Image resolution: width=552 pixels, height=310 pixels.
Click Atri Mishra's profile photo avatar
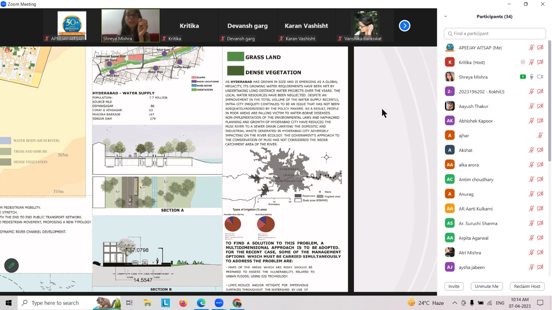click(450, 252)
